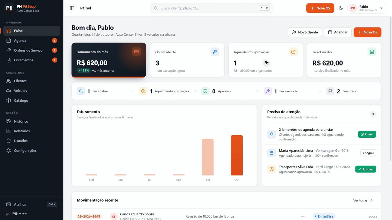
Task: Click the search field for cliente, placa, OS
Action: pos(211,8)
